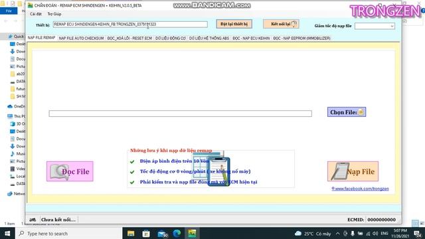Open Microsoft Store from the taskbar
This screenshot has height=239, width=425.
pyautogui.click(x=146, y=233)
